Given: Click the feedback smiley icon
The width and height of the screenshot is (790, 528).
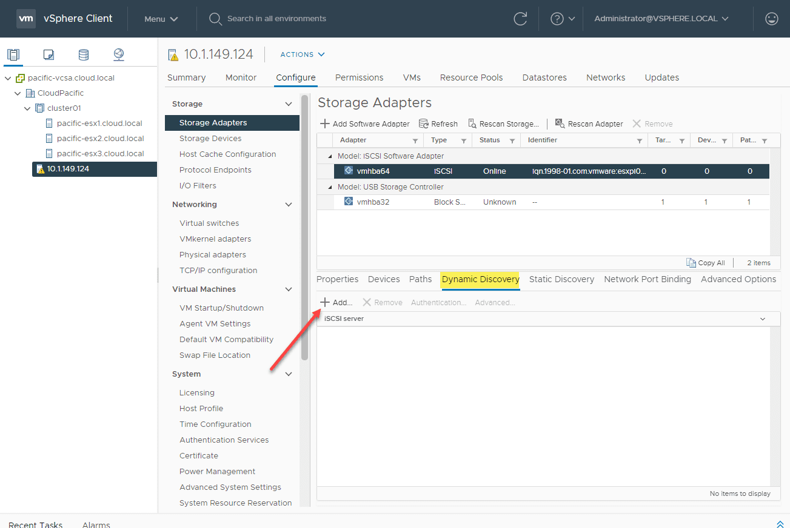Looking at the screenshot, I should (x=771, y=18).
